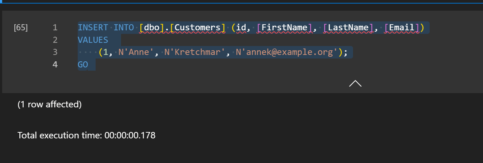
Task: Click the [Customers] table name
Action: [x=198, y=27]
